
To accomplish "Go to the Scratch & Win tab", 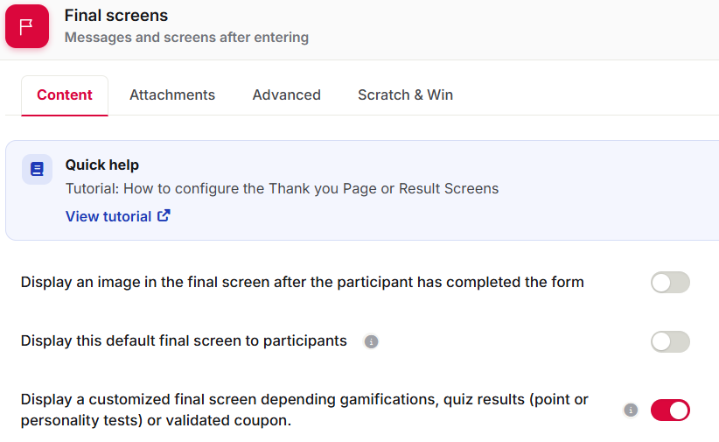I will [405, 95].
